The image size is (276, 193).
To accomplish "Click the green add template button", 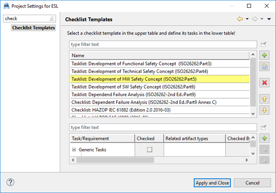I will (264, 56).
